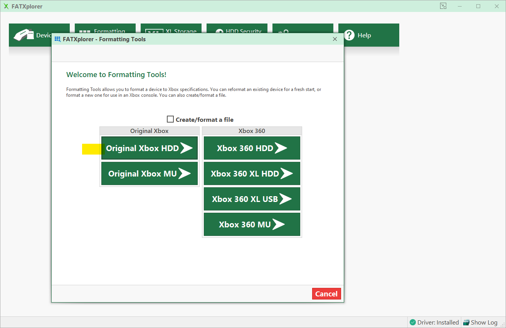Choose Original Xbox HDD formatting
Viewport: 506px width, 328px height.
150,148
